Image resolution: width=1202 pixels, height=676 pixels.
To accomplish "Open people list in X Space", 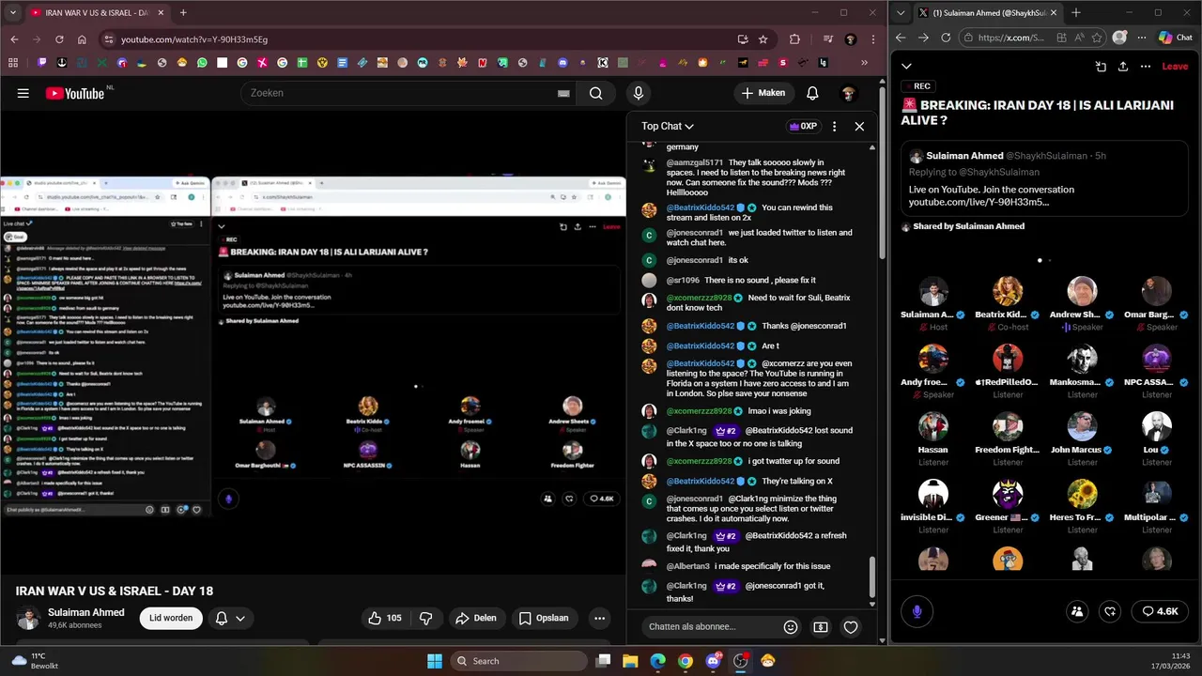I will click(x=1077, y=611).
